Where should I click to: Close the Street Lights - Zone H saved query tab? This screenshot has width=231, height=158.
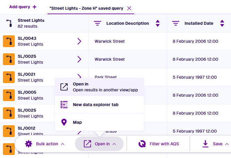pyautogui.click(x=129, y=8)
